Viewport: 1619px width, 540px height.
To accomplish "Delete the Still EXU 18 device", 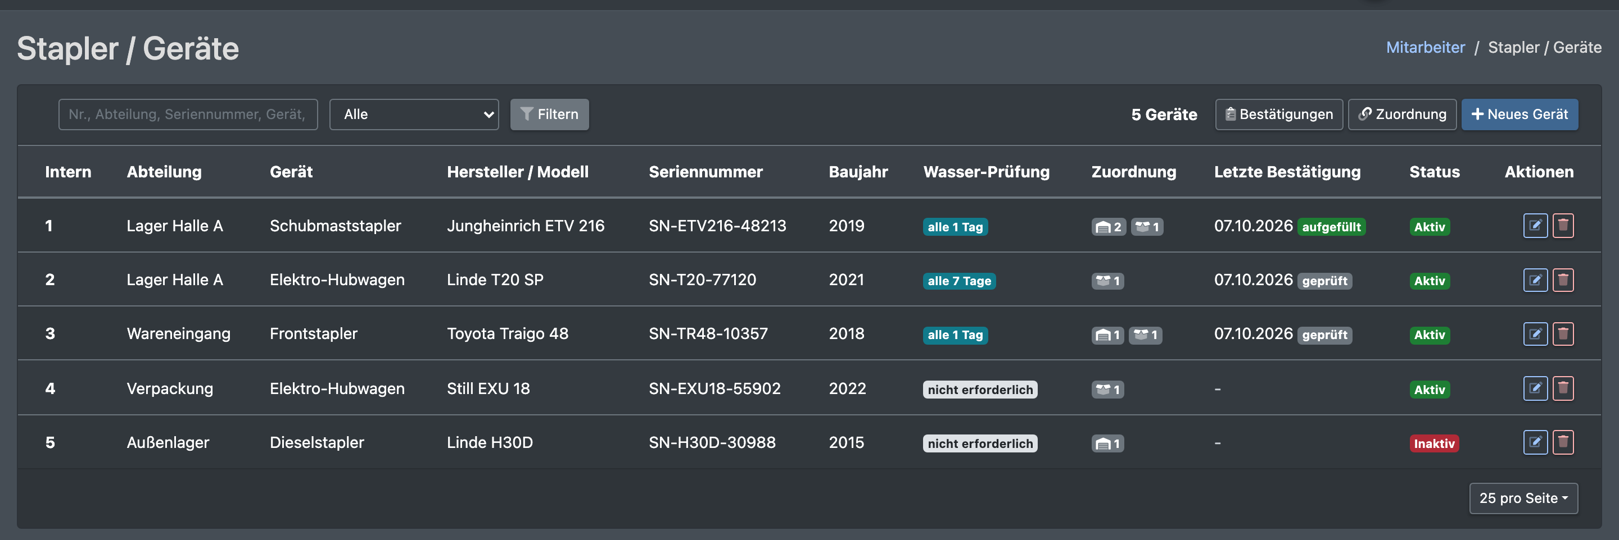I will point(1563,388).
